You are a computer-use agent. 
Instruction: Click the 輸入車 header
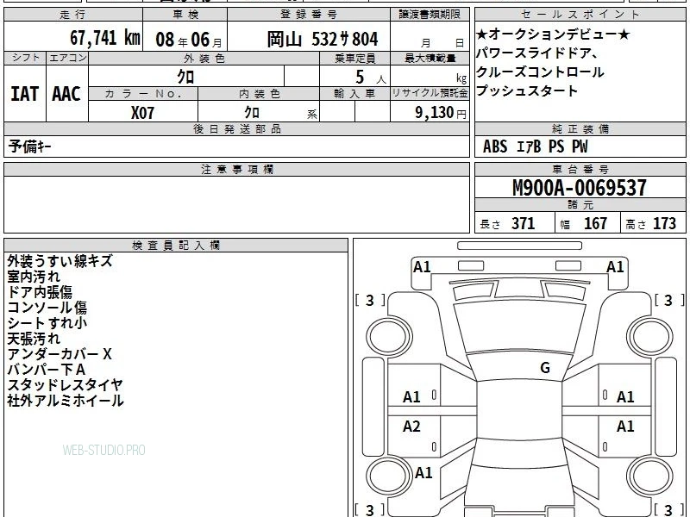[x=354, y=94]
